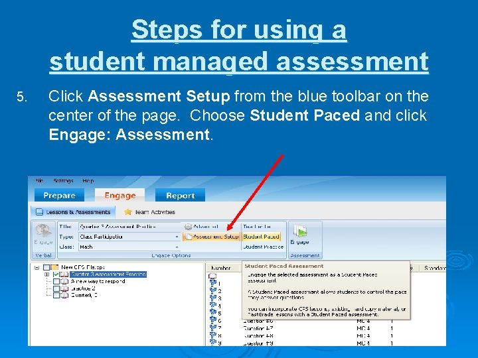
Task: Click the book icon atop the Number column
Action: click(212, 276)
